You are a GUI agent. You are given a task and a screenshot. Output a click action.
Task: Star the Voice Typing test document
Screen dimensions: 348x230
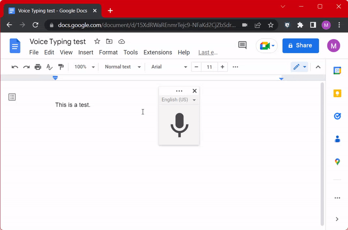[x=97, y=41]
